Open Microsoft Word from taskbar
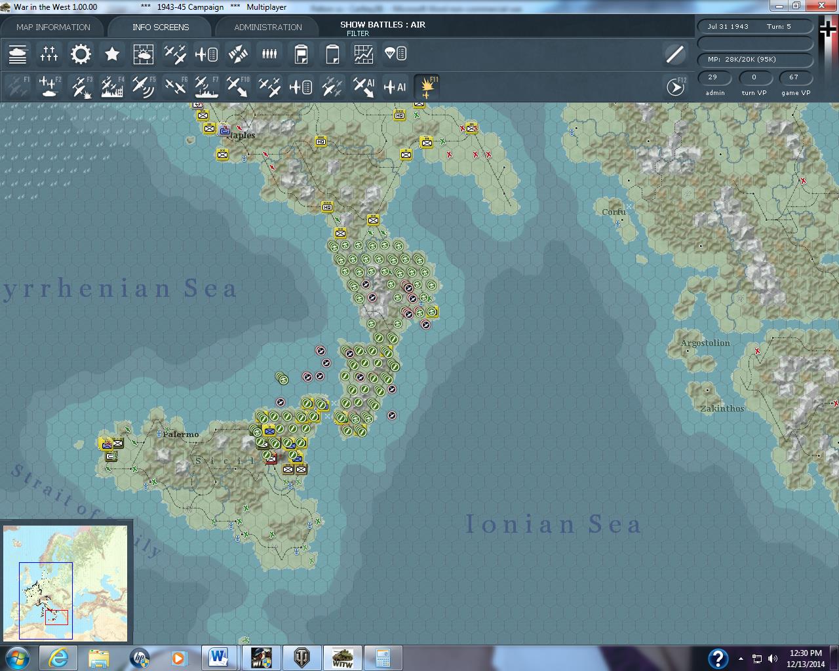Viewport: 839px width, 671px height. click(x=219, y=658)
